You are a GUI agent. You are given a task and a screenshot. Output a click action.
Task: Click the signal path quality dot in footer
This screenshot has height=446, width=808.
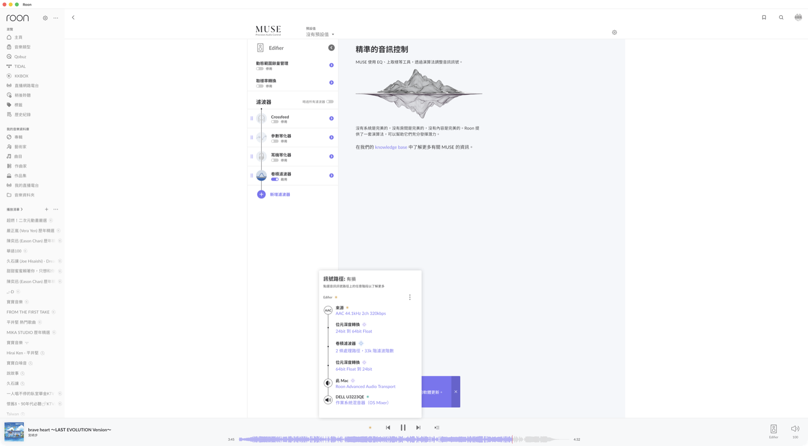pos(370,428)
